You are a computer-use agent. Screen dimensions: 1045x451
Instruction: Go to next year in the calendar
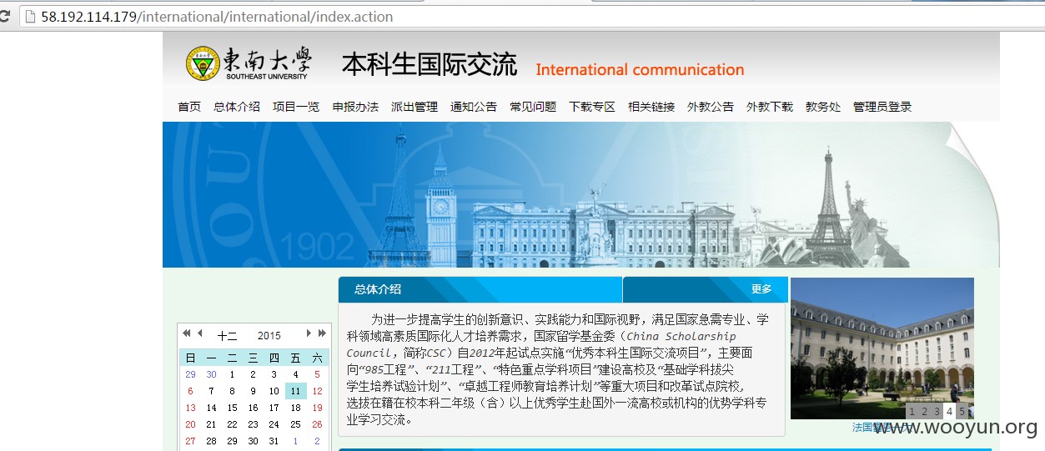(323, 333)
